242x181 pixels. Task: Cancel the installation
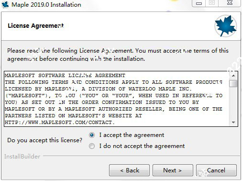click(x=216, y=170)
